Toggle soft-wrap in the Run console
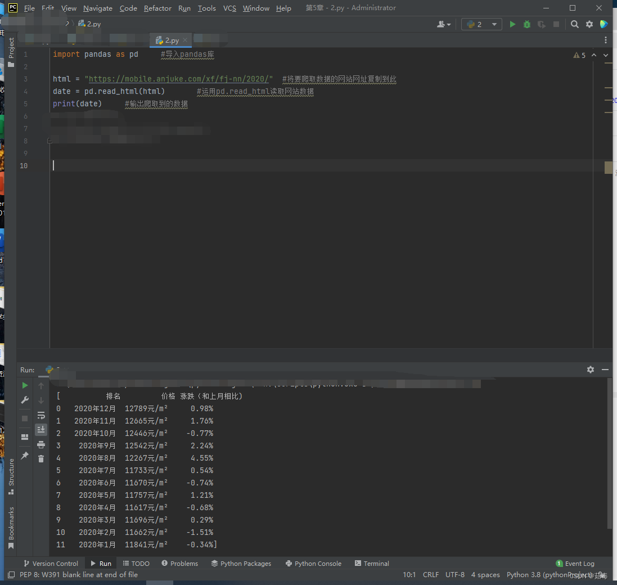 click(x=41, y=416)
